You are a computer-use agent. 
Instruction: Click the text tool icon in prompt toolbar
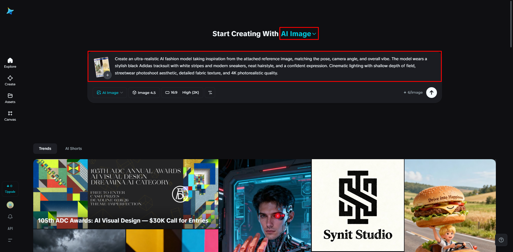210,93
